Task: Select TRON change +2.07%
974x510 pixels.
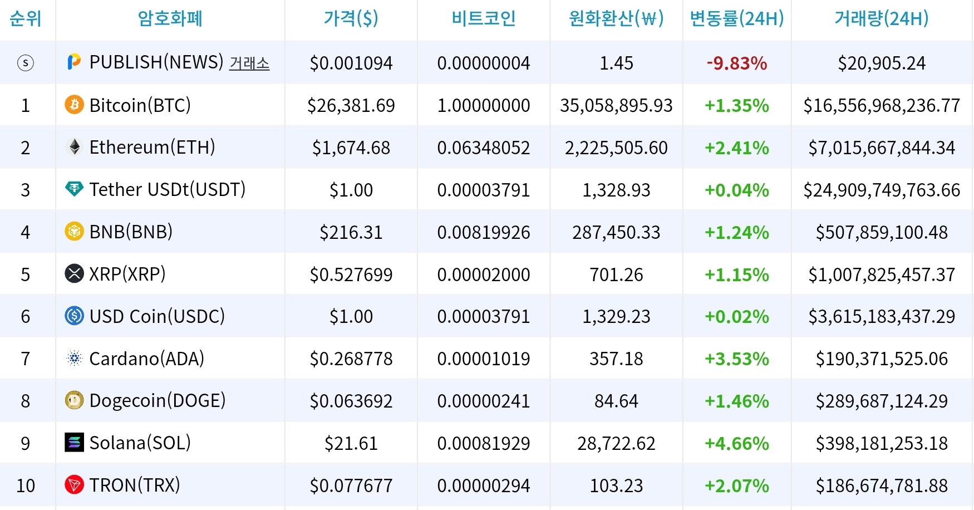Action: tap(737, 486)
